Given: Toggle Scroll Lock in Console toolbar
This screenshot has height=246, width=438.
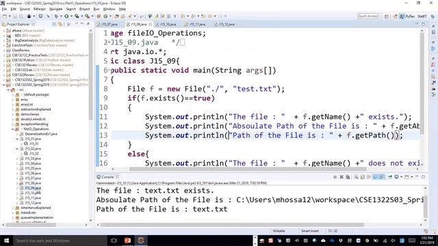Looking at the screenshot, I should [x=362, y=177].
